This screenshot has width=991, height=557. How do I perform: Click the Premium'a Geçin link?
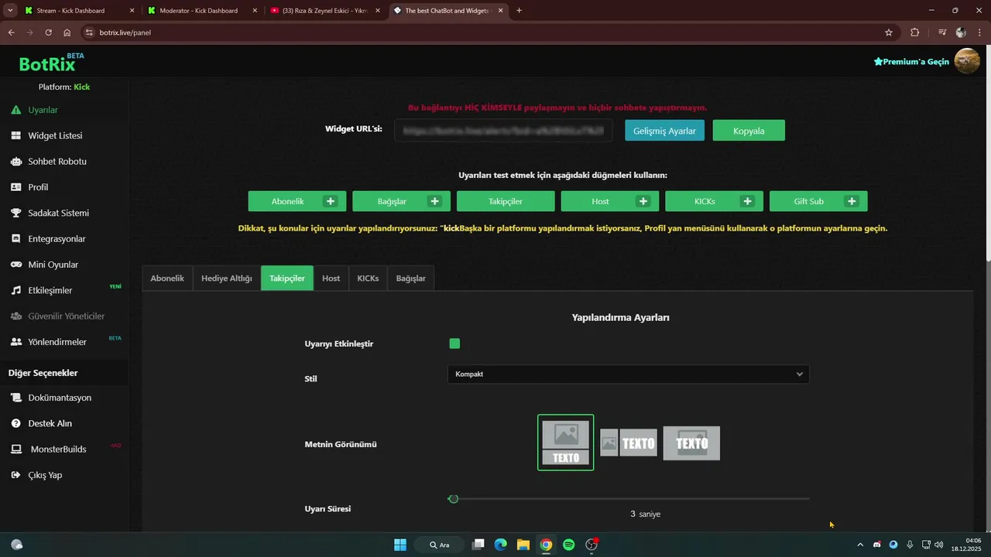[x=911, y=61]
